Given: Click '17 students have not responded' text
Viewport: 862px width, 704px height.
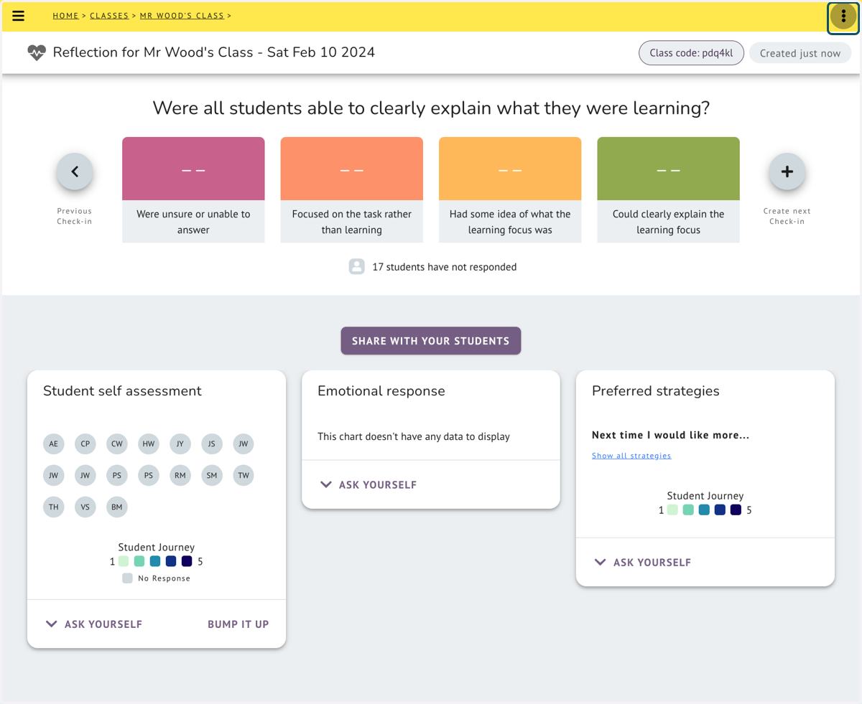Looking at the screenshot, I should point(445,267).
